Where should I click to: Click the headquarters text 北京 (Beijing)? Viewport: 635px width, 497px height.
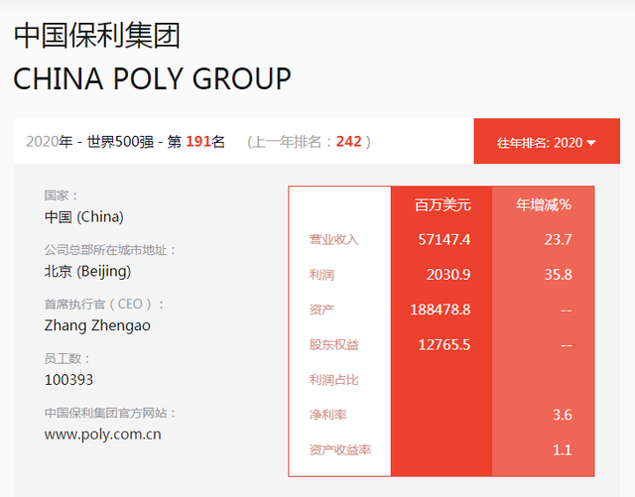click(x=88, y=272)
